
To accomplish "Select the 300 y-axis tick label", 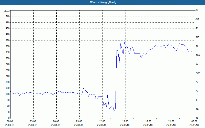I will pos(8,58).
